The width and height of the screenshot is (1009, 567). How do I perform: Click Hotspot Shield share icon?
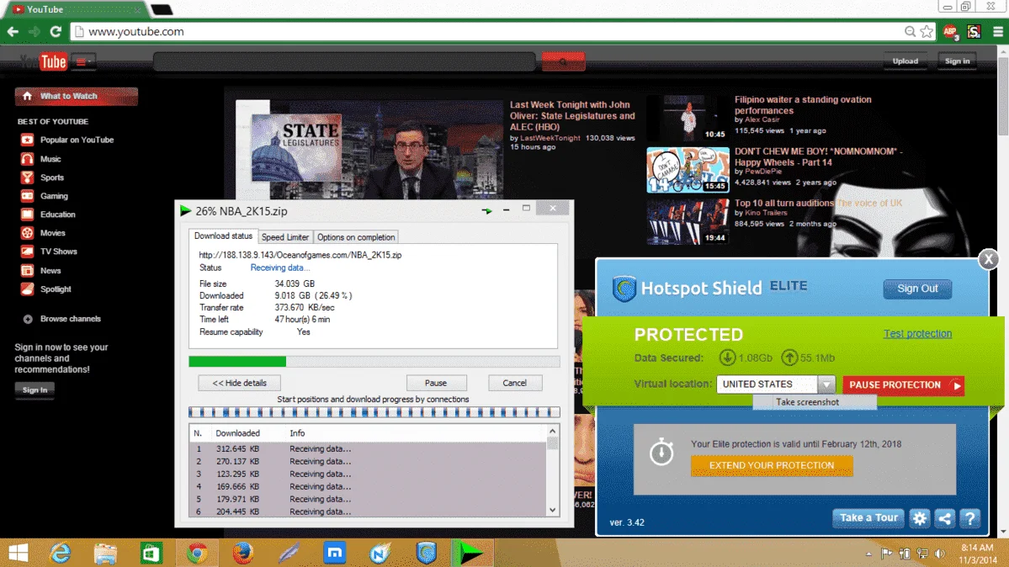[x=945, y=518]
